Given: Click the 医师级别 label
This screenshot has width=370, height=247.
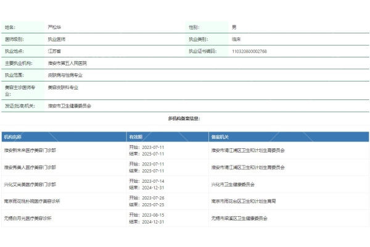Looking at the screenshot, I should (14, 40).
